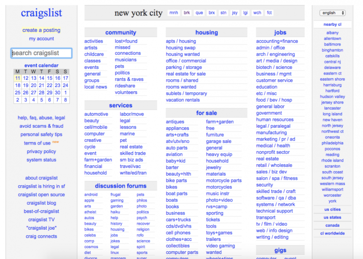
Task: Open software / qa / dba jobs
Action: pyautogui.click(x=276, y=198)
